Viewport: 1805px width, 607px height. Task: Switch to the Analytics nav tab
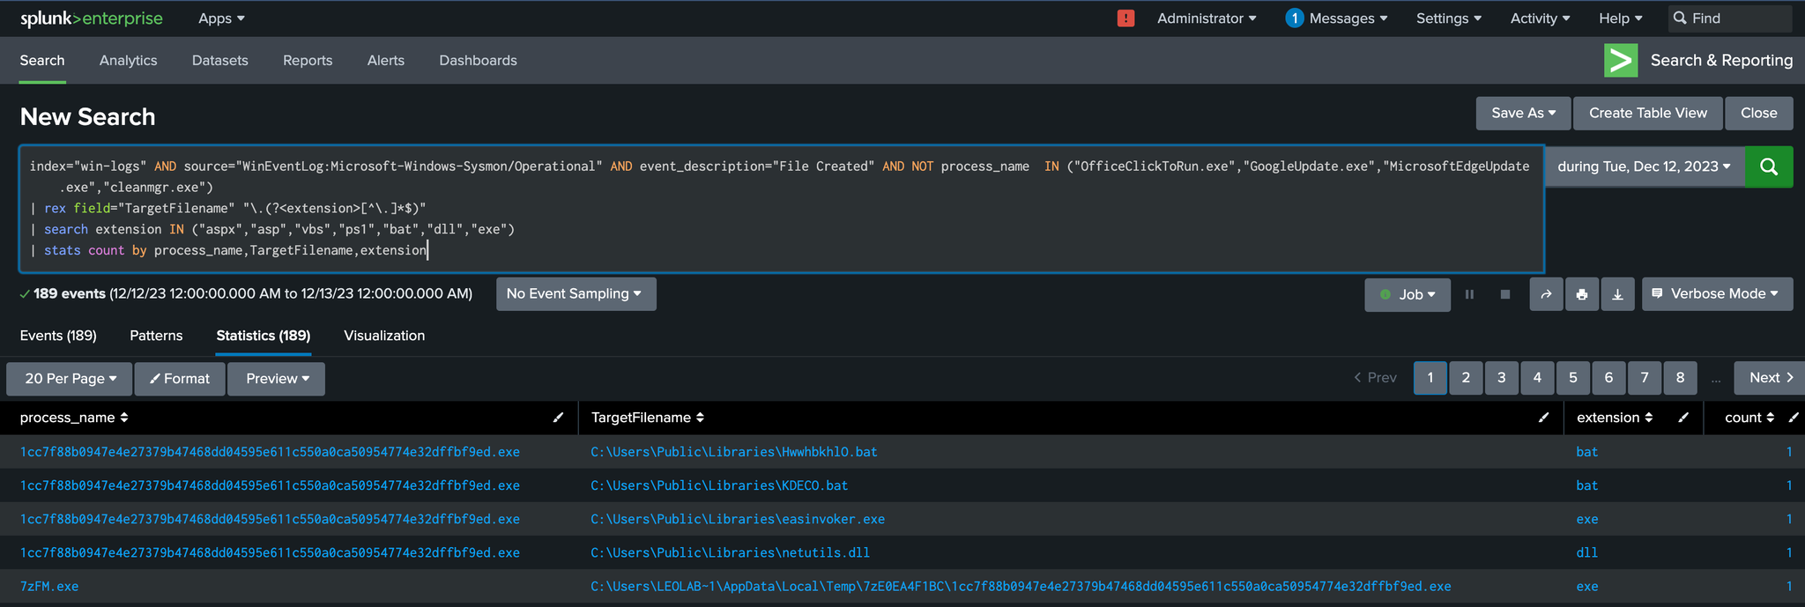[x=129, y=61]
